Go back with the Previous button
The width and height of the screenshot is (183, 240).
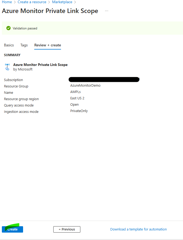pos(67,229)
